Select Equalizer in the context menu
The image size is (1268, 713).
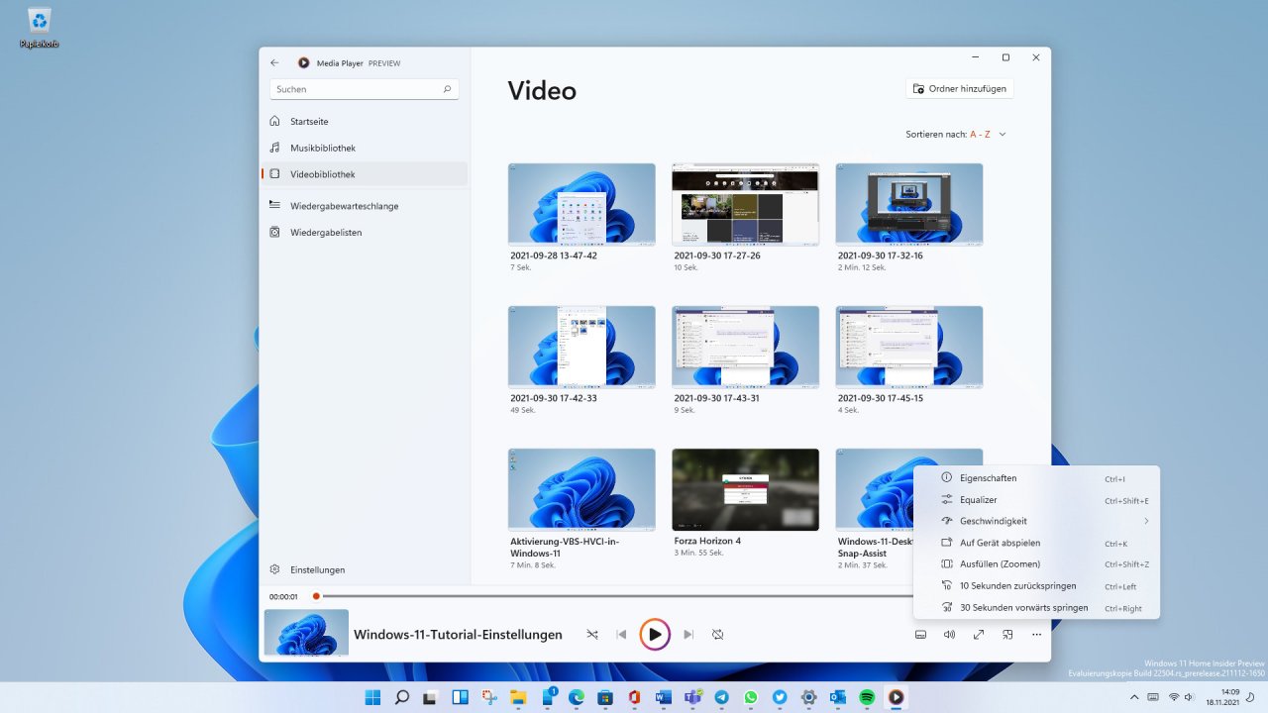[1036, 500]
